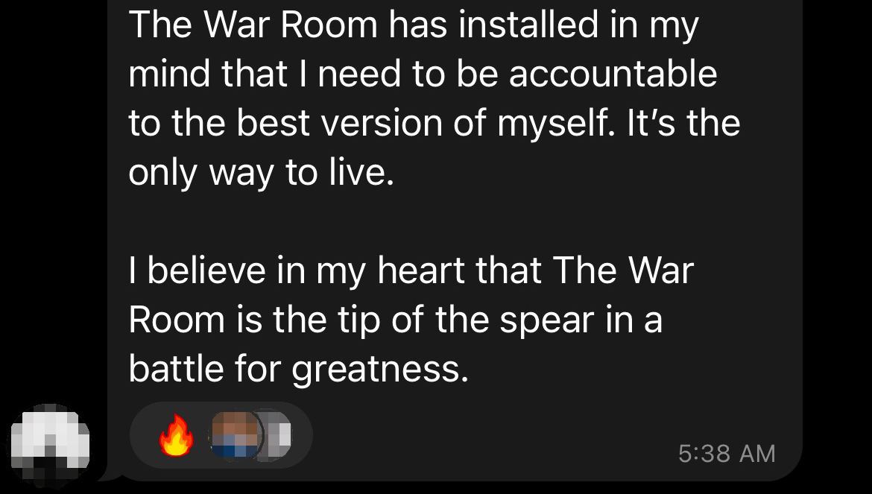The width and height of the screenshot is (872, 494).
Task: Click the fire emoji reaction
Action: 177,435
